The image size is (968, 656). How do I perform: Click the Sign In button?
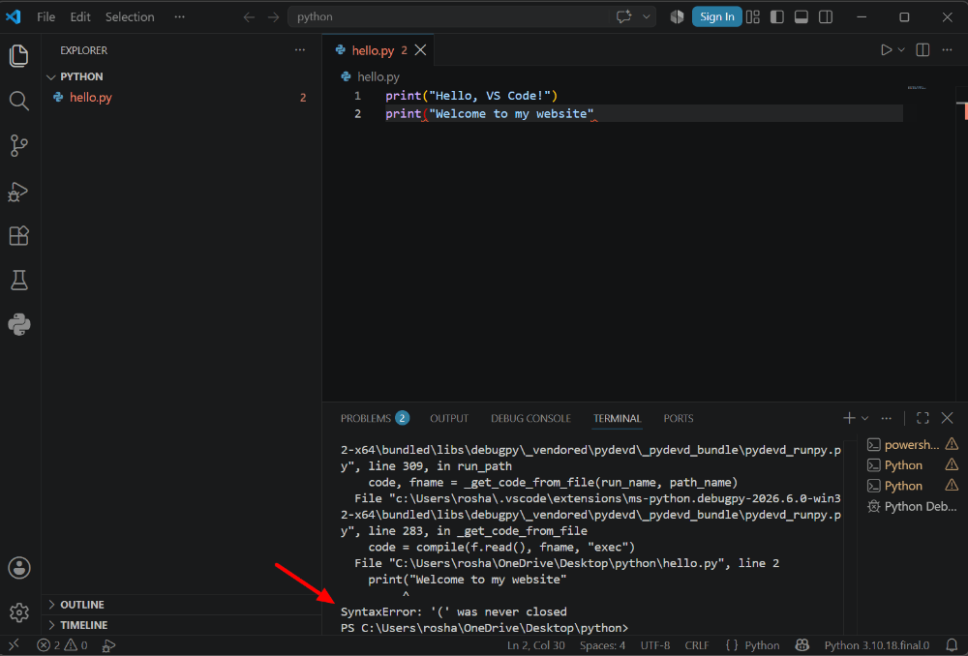(716, 16)
